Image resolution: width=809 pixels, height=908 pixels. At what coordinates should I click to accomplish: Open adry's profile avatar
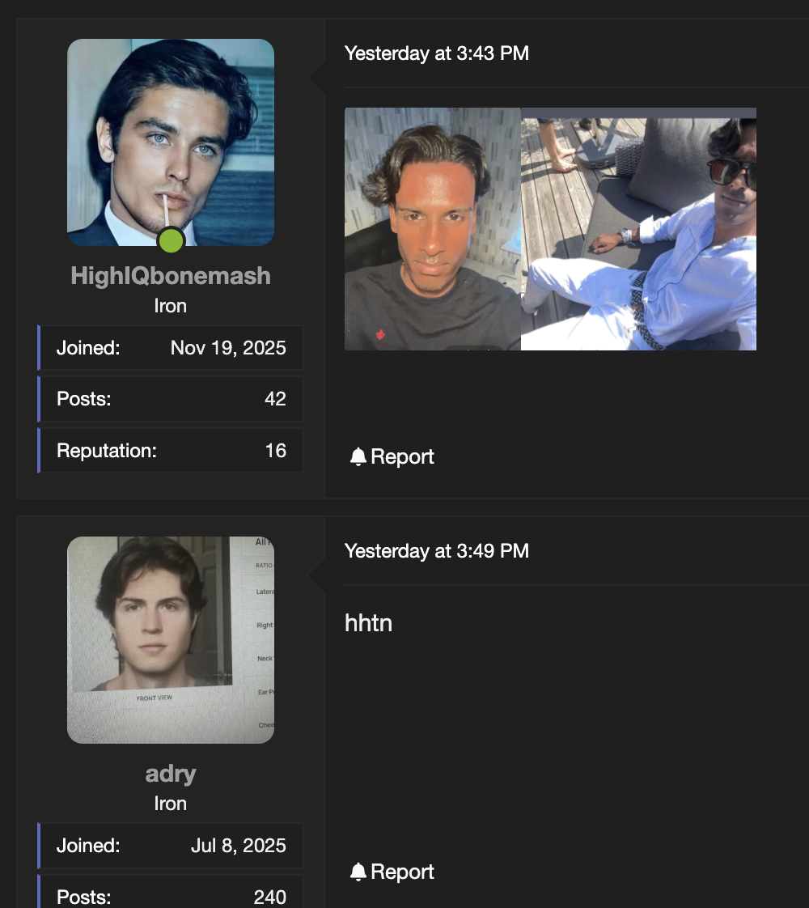(170, 639)
